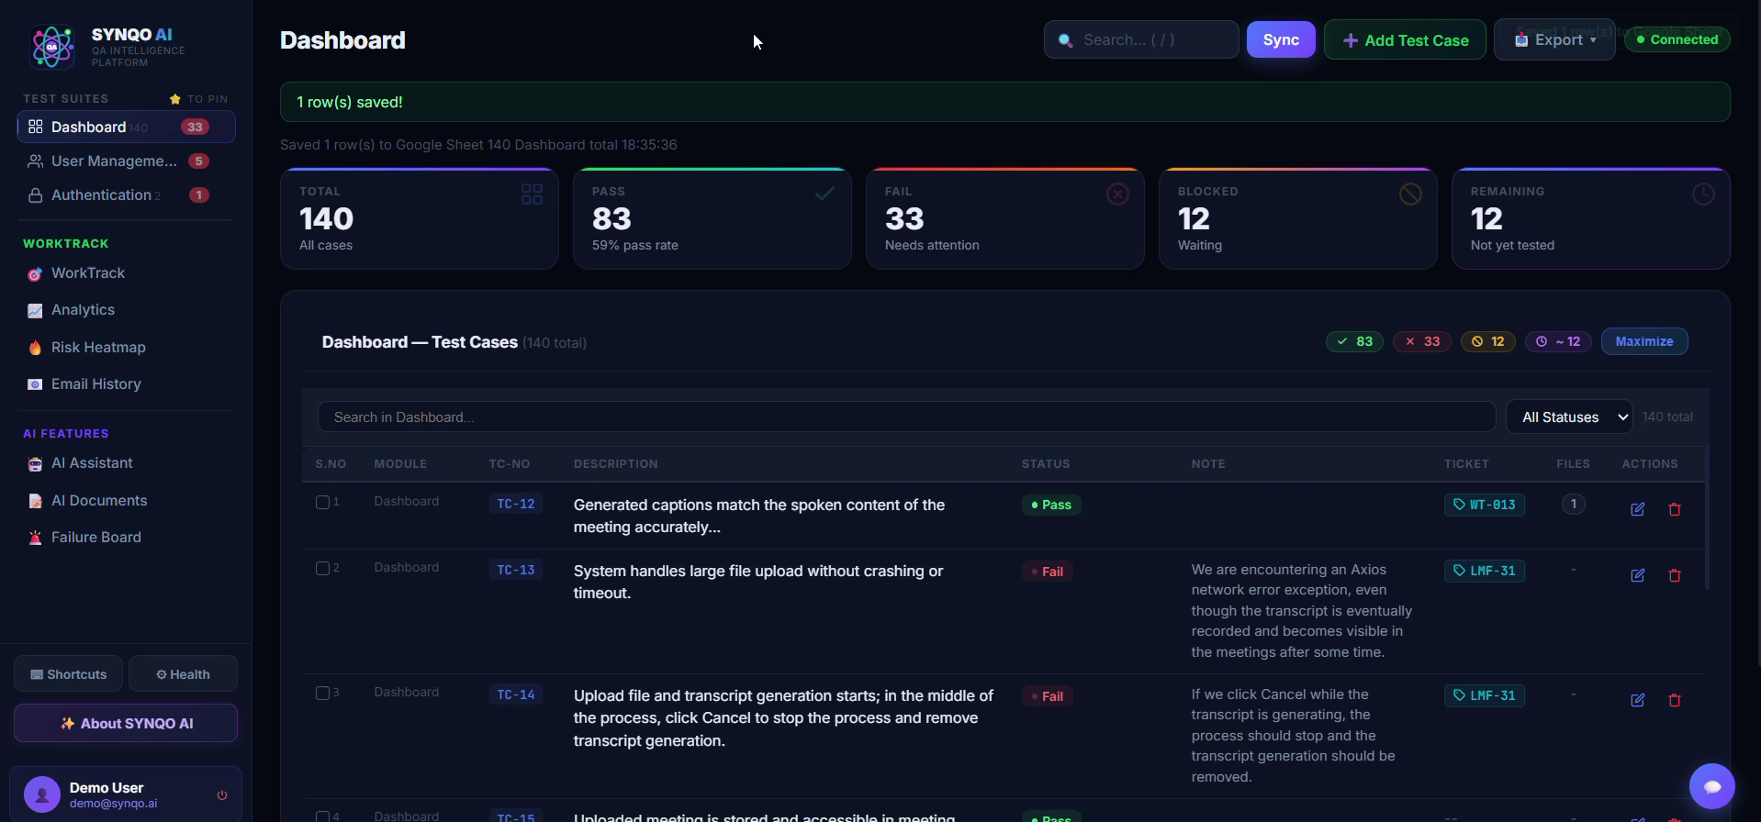1761x822 pixels.
Task: Select the checkbox for row 2
Action: 322,568
